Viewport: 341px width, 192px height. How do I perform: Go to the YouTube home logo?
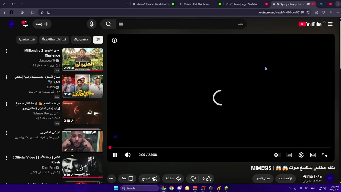[310, 24]
